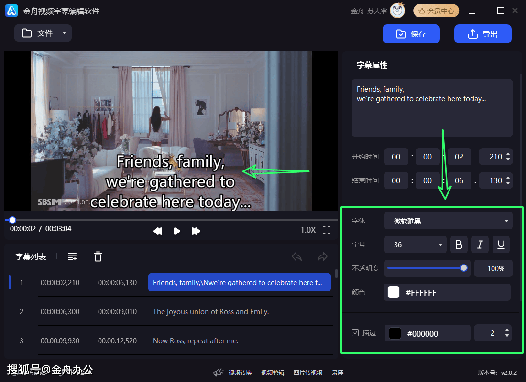
Task: Click start time 00:00:06,300 in subtitle list
Action: [60, 312]
